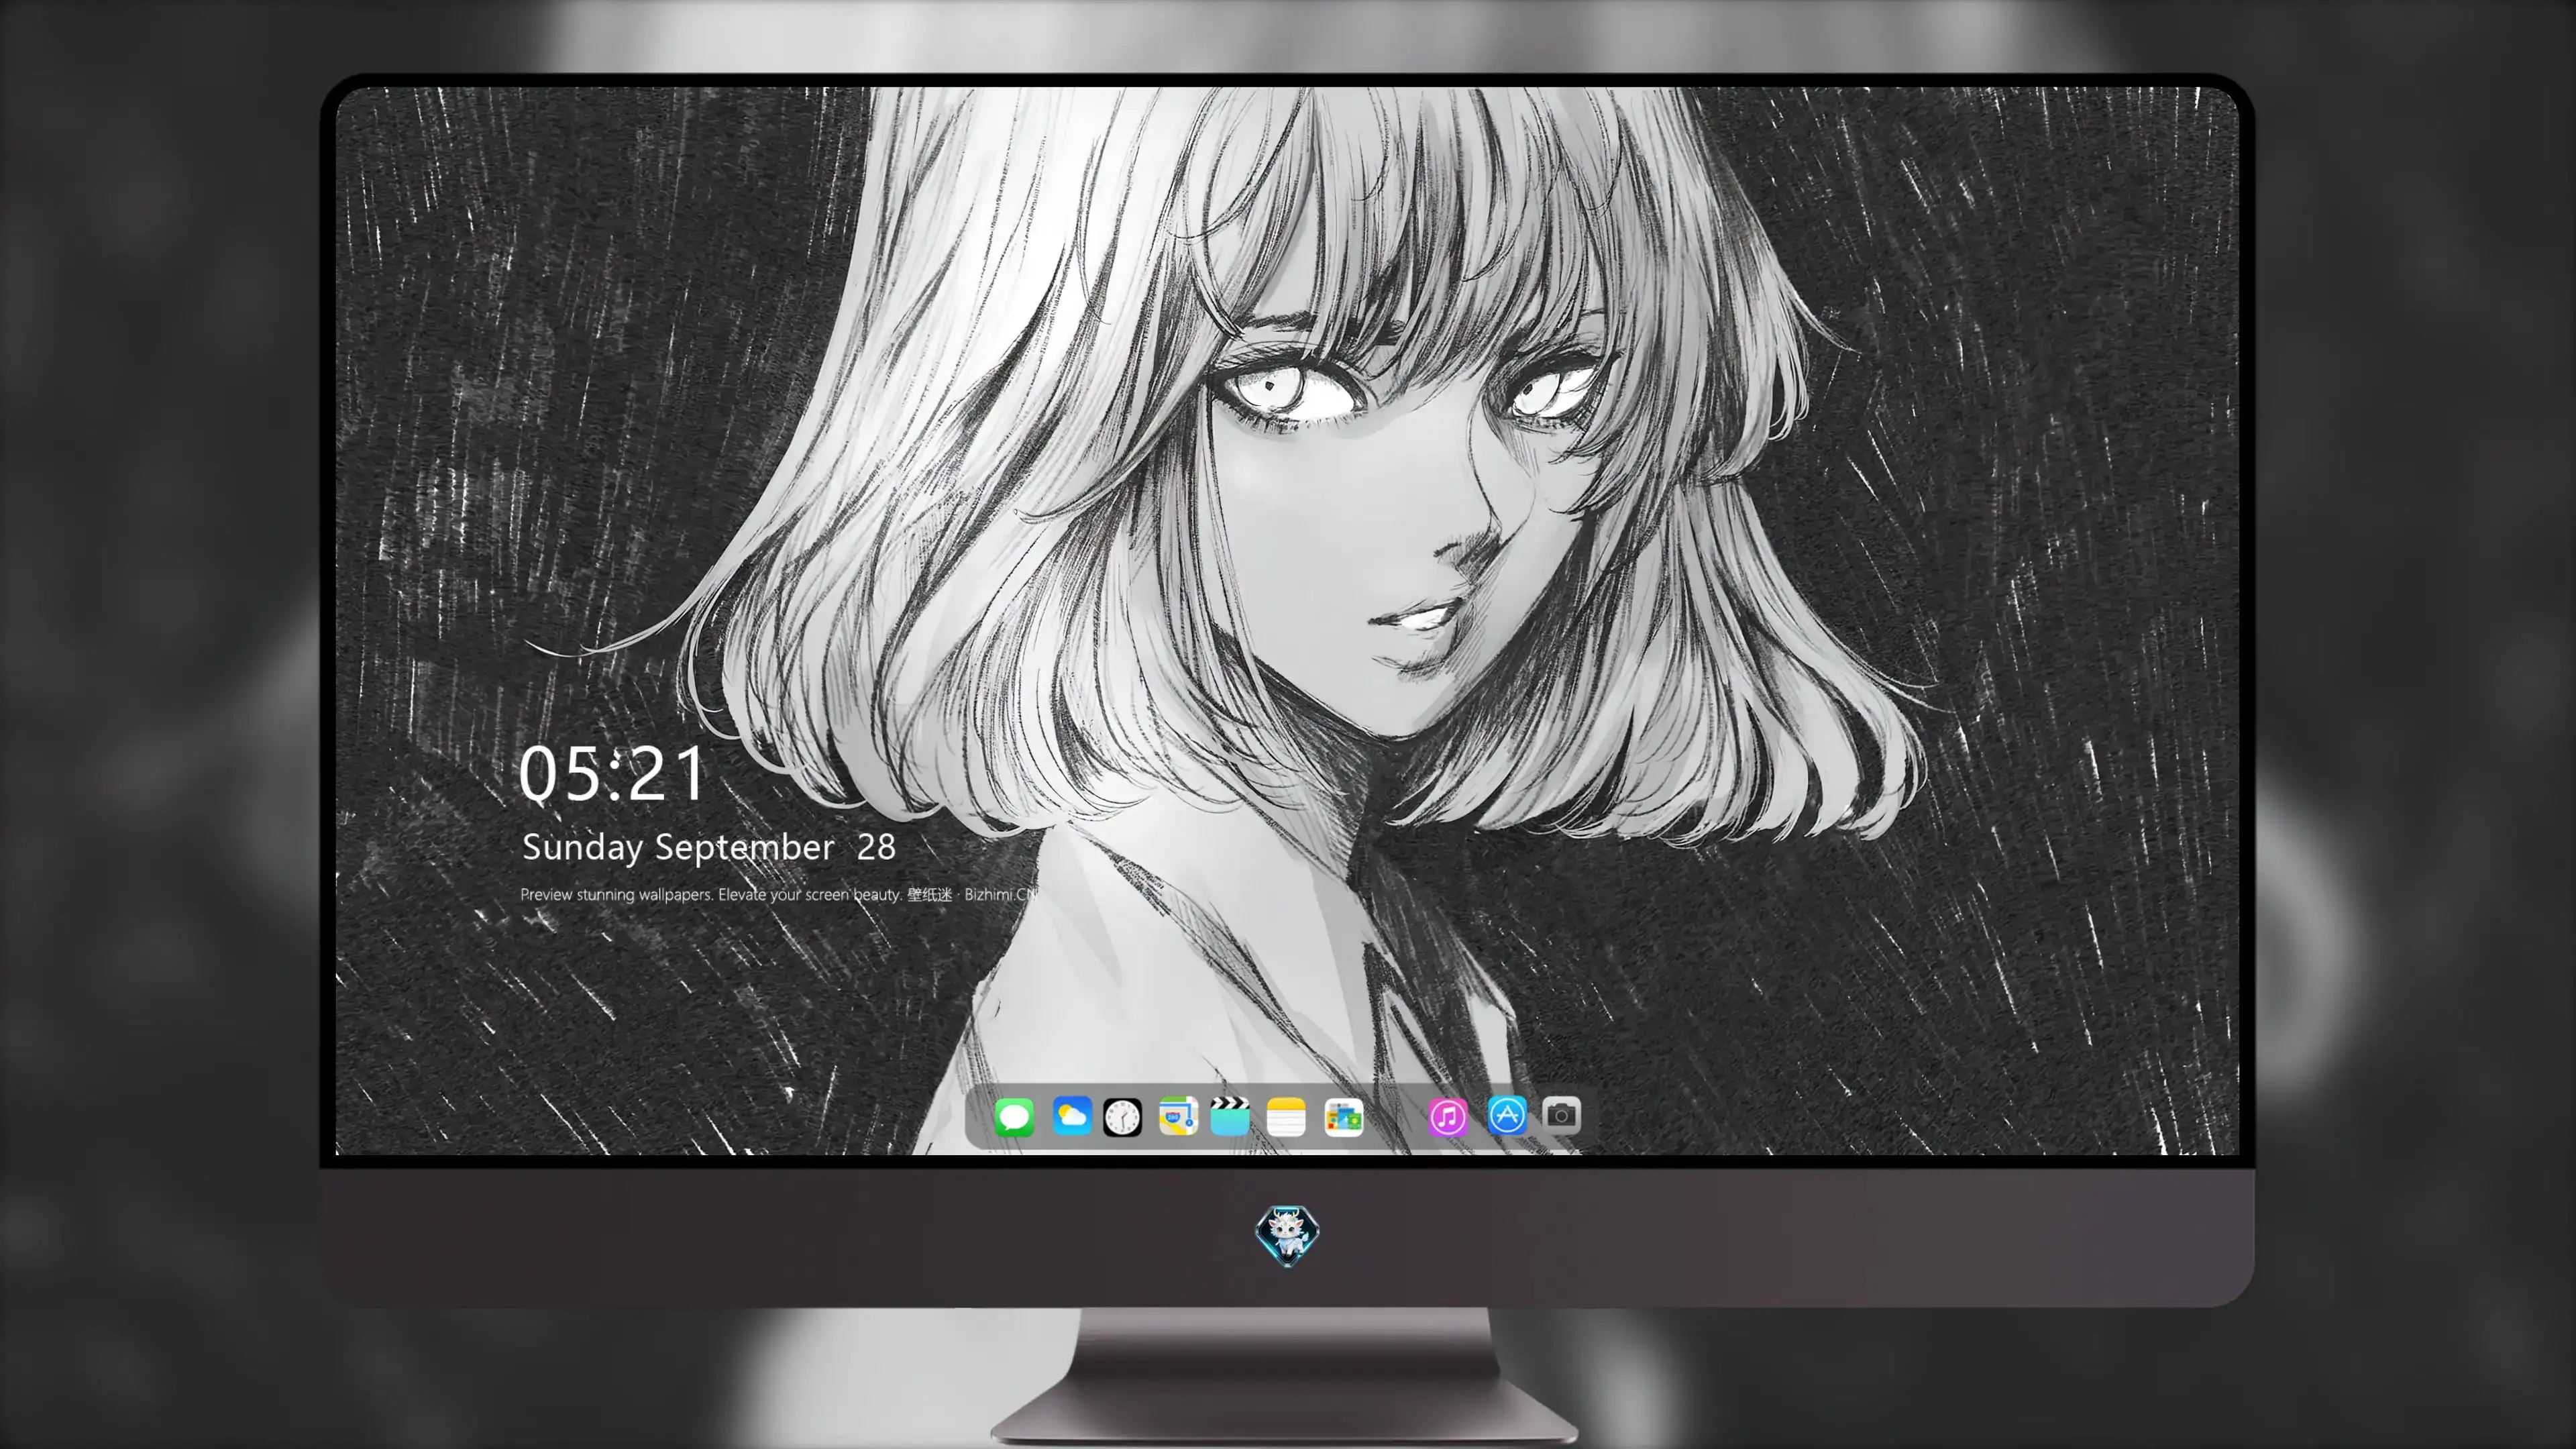
Task: Open the blue App Store icon
Action: [x=1506, y=1114]
